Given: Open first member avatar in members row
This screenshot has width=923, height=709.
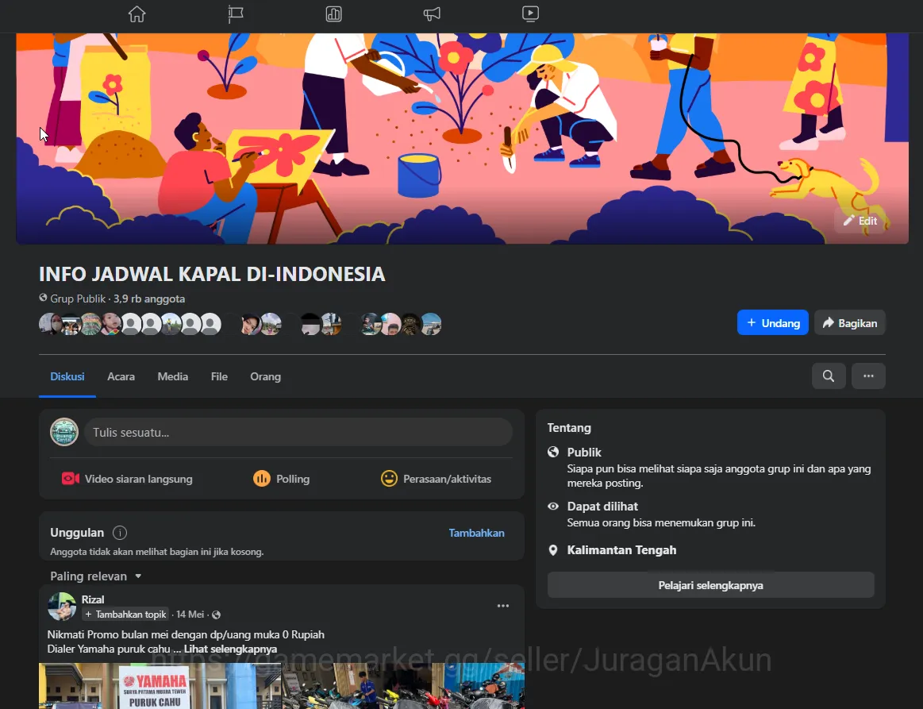Looking at the screenshot, I should (x=50, y=324).
